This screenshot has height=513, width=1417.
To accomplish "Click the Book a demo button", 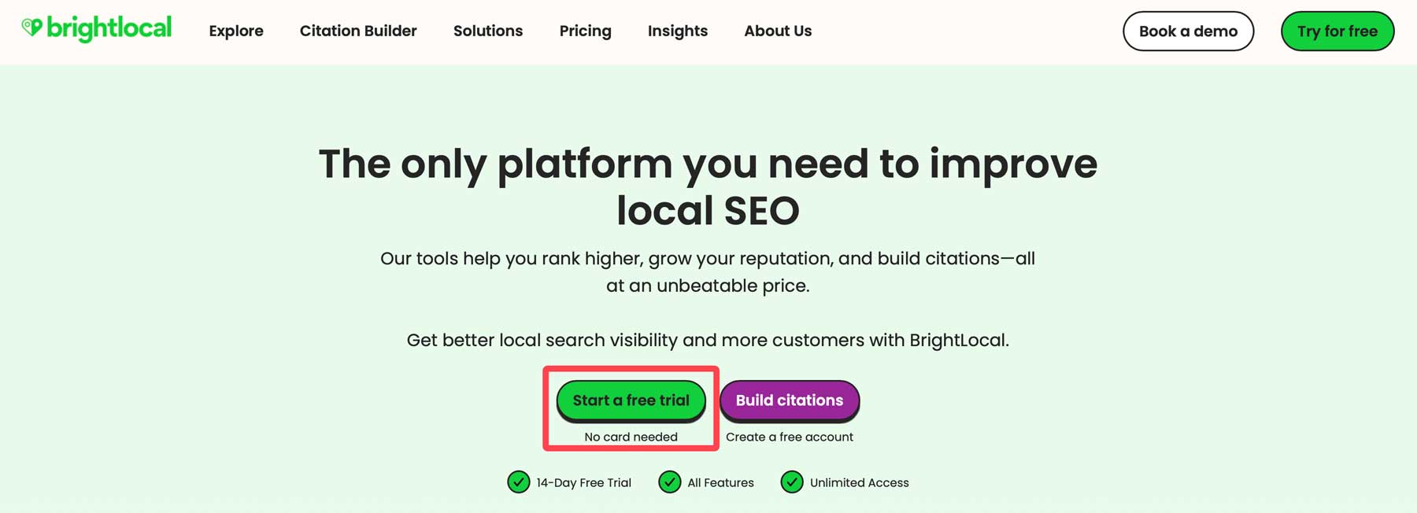I will tap(1188, 31).
